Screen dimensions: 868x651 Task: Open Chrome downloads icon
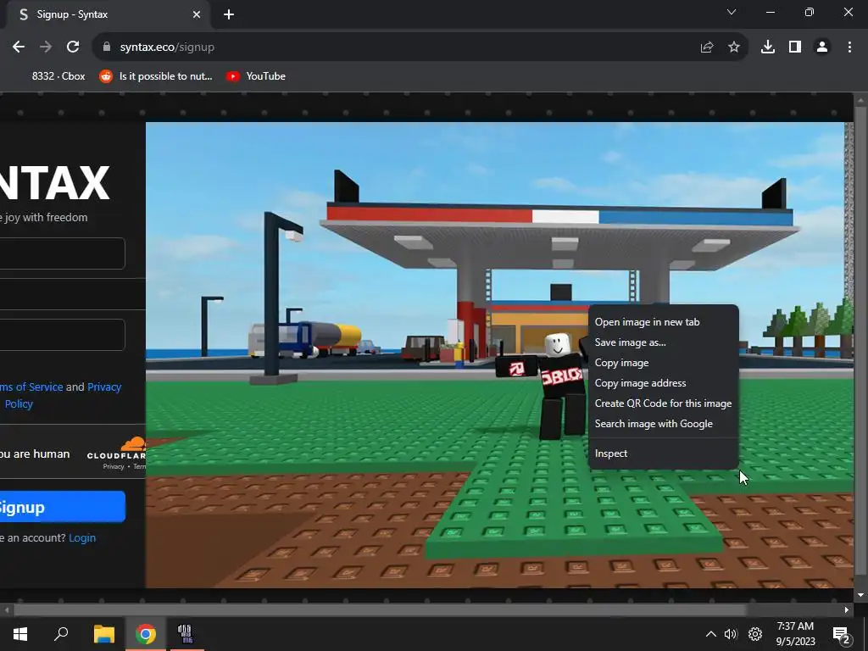pos(768,47)
